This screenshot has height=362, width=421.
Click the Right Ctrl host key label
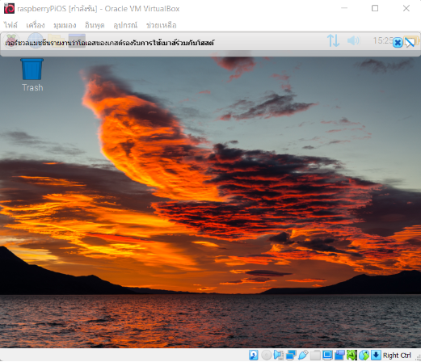click(397, 356)
